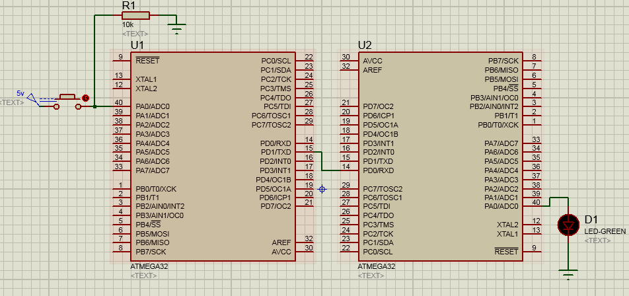Viewport: 629px width, 296px height.
Task: Click the <TEXT> placeholder below U1
Action: click(x=143, y=276)
